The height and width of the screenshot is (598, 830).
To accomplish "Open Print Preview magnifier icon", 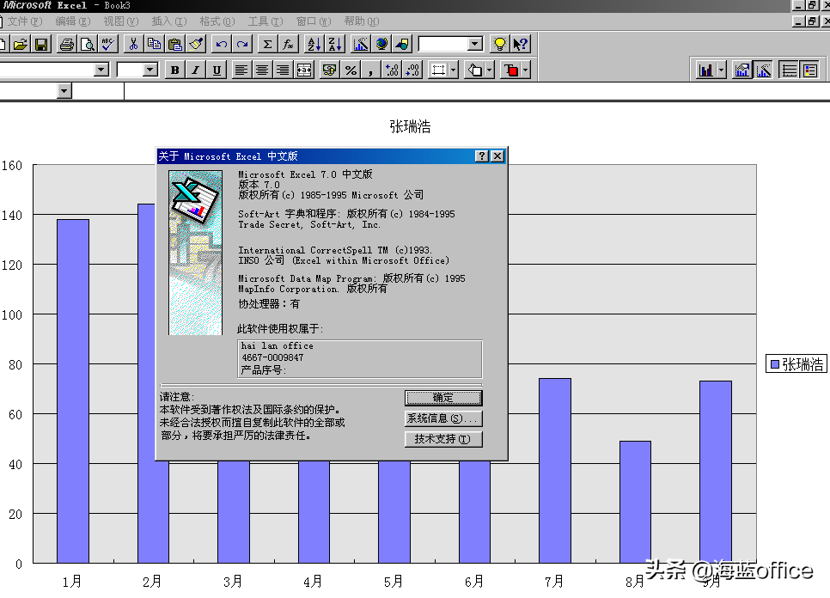I will [x=88, y=45].
